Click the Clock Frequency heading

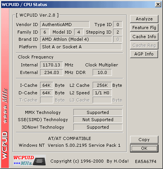[36, 57]
